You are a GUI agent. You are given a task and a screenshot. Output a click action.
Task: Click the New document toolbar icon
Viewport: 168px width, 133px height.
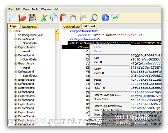point(13,17)
